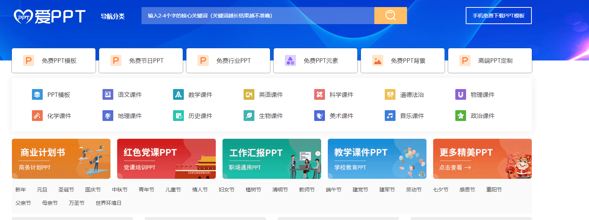This screenshot has height=220, width=589.
Task: Click the 七夕节 holiday link
Action: tap(440, 190)
